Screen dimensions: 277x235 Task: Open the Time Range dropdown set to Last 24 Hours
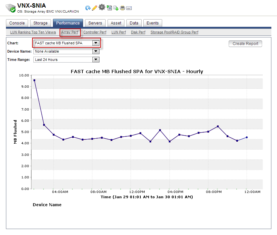(66, 60)
